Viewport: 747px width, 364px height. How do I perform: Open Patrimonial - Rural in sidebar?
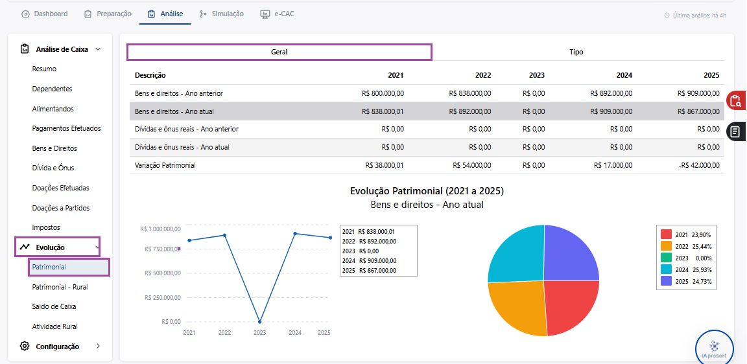pyautogui.click(x=60, y=287)
